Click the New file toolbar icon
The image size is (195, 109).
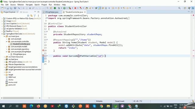[2, 8]
